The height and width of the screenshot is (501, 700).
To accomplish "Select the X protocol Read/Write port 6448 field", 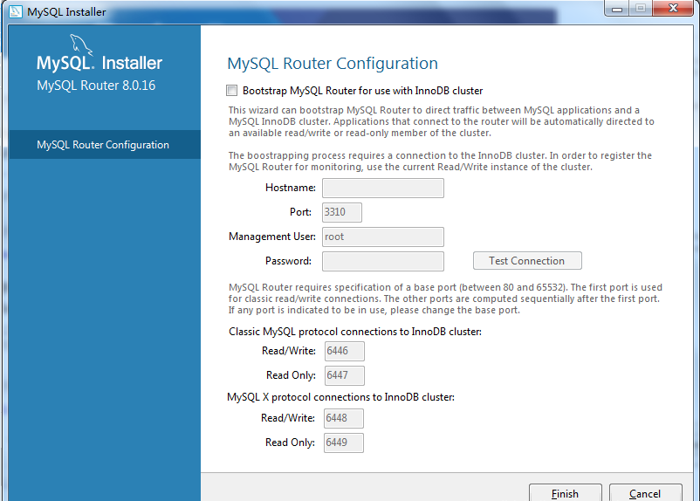I will point(344,418).
